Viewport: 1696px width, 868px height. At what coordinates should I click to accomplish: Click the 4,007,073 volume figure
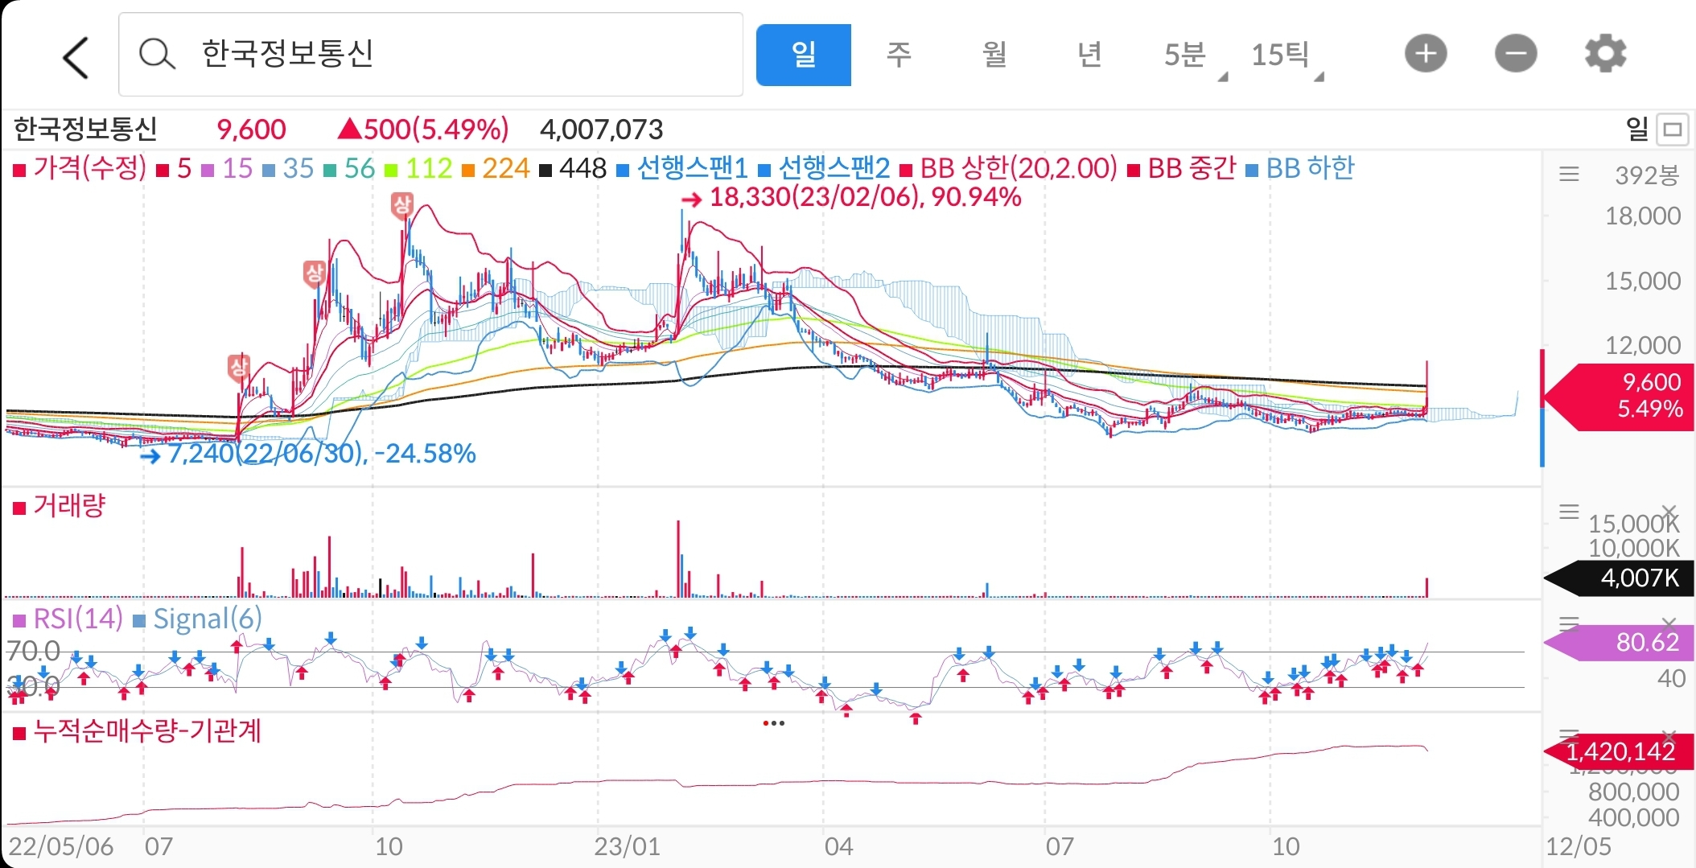tap(602, 130)
